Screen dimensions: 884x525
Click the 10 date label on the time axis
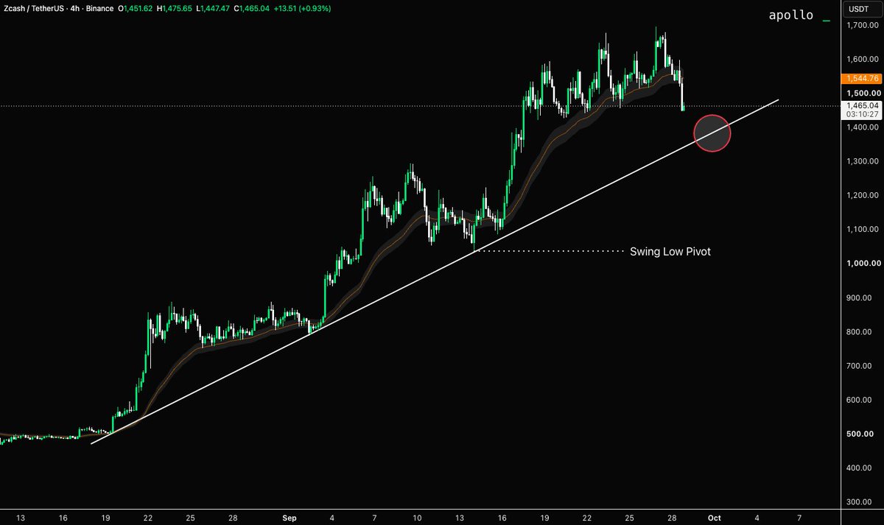[418, 517]
